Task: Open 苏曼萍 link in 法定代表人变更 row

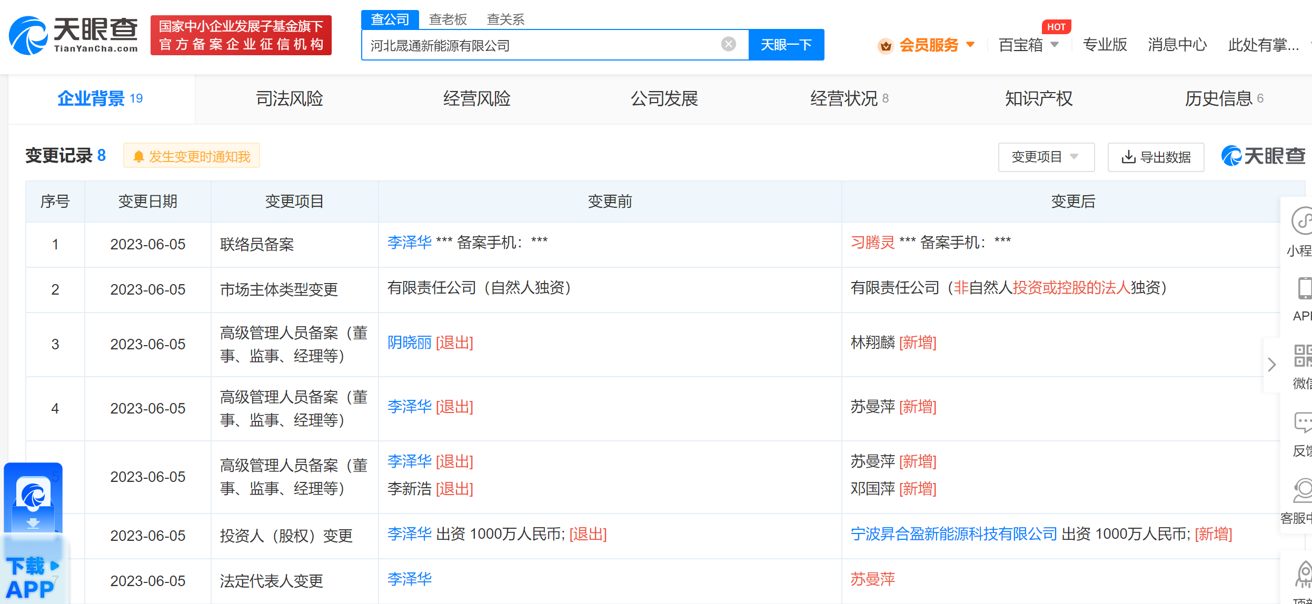Action: (x=873, y=579)
